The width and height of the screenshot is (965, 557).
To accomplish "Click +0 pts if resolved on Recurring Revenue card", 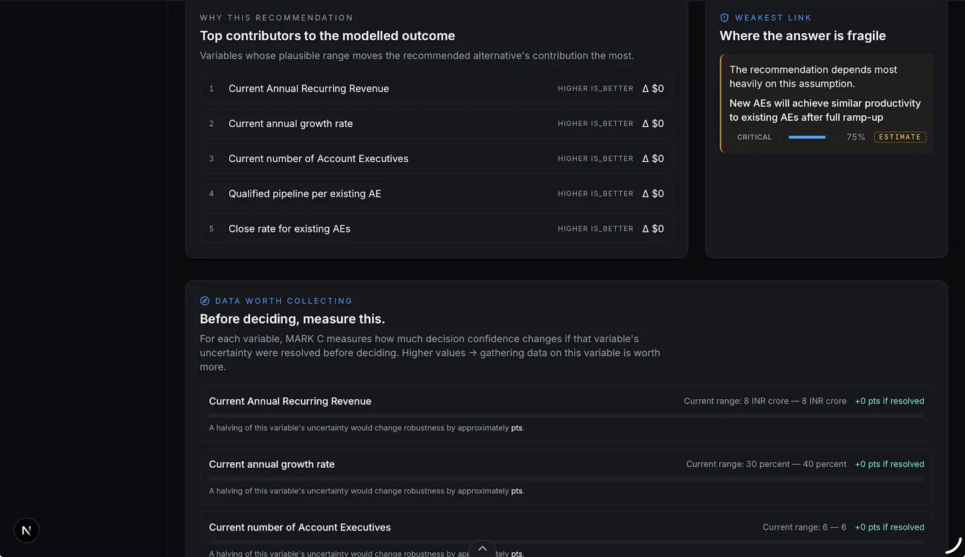I will (x=890, y=401).
